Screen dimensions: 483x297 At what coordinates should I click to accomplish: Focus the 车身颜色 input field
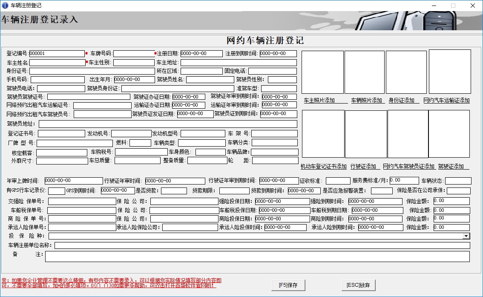(210, 152)
